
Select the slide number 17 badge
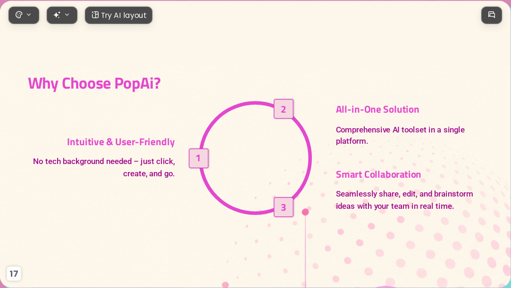[14, 273]
